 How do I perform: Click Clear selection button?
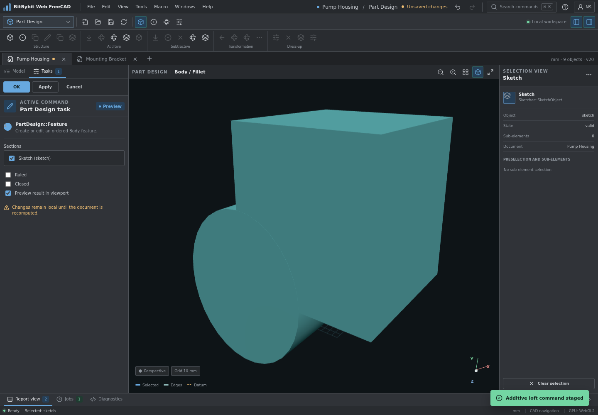(x=549, y=383)
